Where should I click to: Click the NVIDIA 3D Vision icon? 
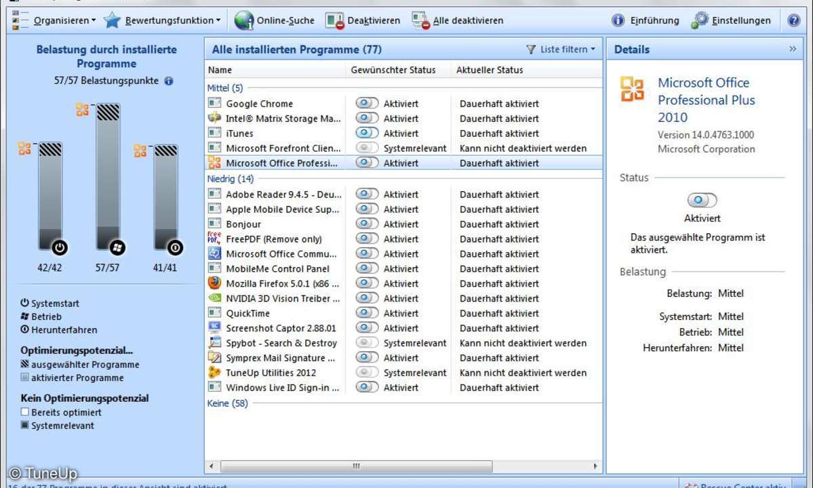(x=214, y=298)
